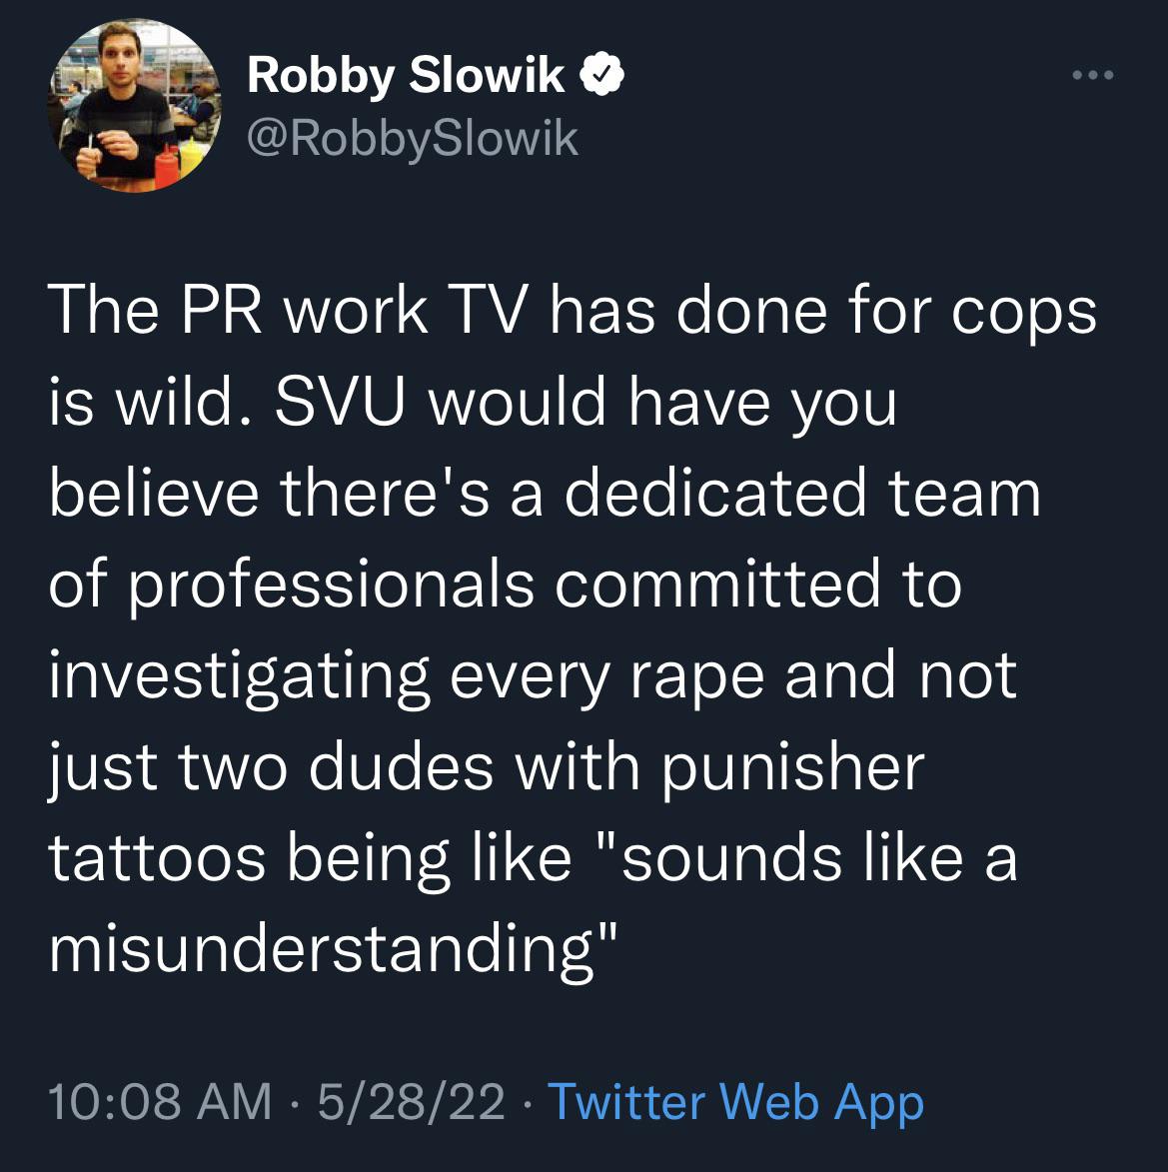Viewport: 1168px width, 1172px height.
Task: Click the 10:08 AM timestamp
Action: coord(159,1102)
